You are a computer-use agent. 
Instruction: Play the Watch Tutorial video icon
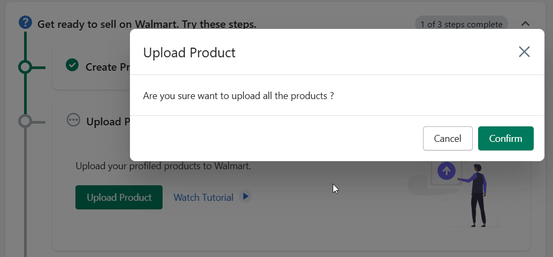pos(245,196)
